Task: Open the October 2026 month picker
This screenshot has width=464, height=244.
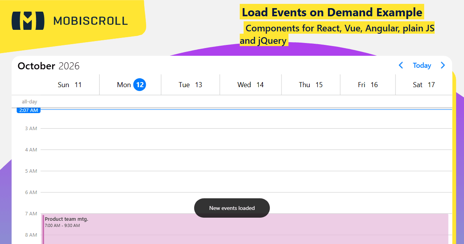Action: [49, 66]
